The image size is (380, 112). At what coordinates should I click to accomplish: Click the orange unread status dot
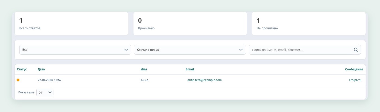coord(18,80)
